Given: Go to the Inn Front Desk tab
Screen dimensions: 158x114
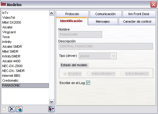Looking at the screenshot, I should pyautogui.click(x=139, y=14).
